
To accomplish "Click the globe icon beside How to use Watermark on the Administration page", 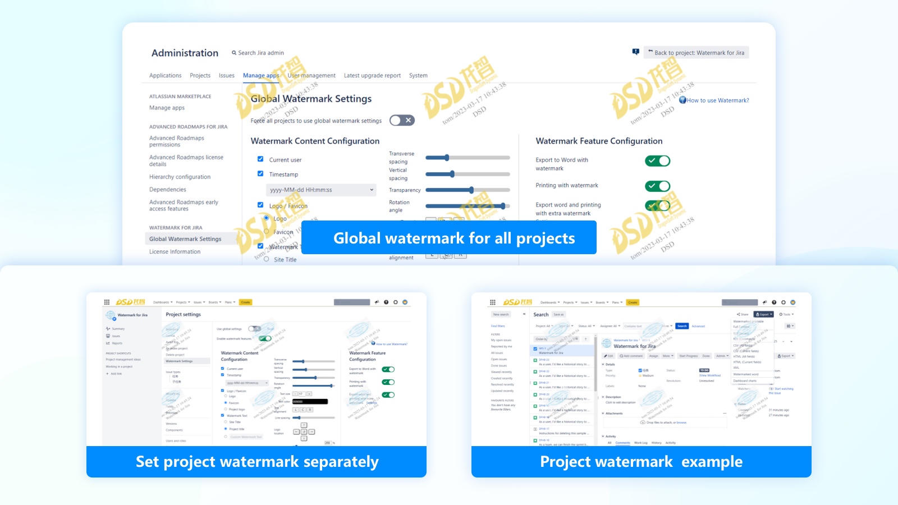I will pyautogui.click(x=682, y=100).
